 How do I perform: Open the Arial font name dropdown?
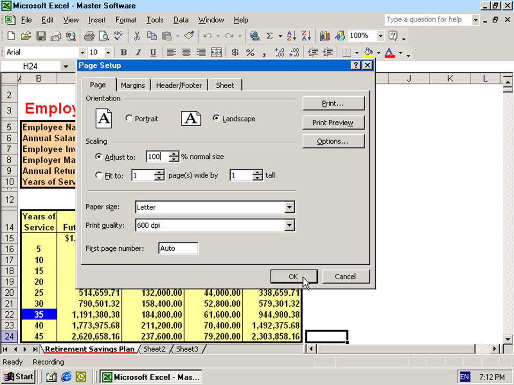[x=82, y=52]
